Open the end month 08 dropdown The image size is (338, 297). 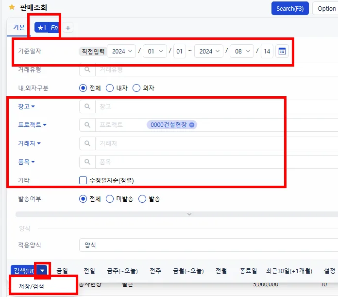[x=242, y=52]
